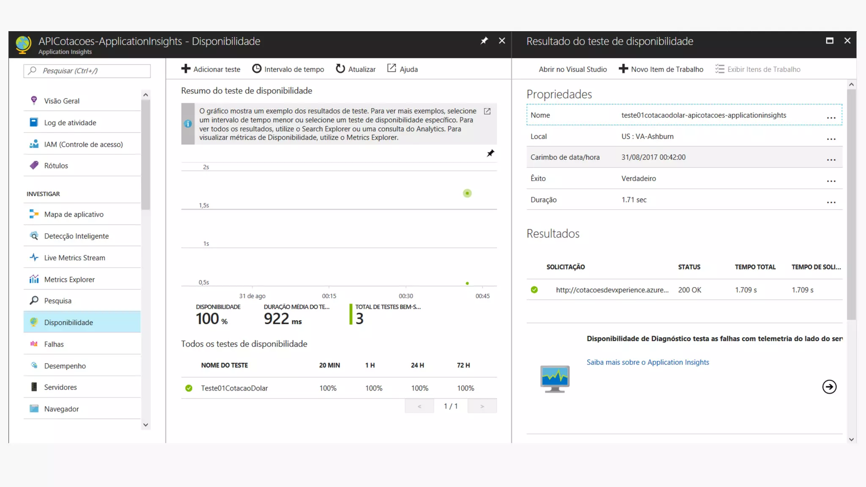Screen dimensions: 866x487
Task: Open more options for Êxito property
Action: 831,181
